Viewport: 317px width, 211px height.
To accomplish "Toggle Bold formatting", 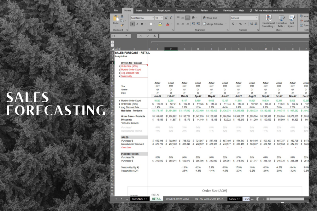I will coord(132,24).
